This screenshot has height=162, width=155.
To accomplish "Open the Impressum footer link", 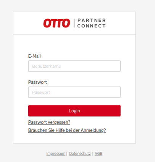I will [x=56, y=154].
